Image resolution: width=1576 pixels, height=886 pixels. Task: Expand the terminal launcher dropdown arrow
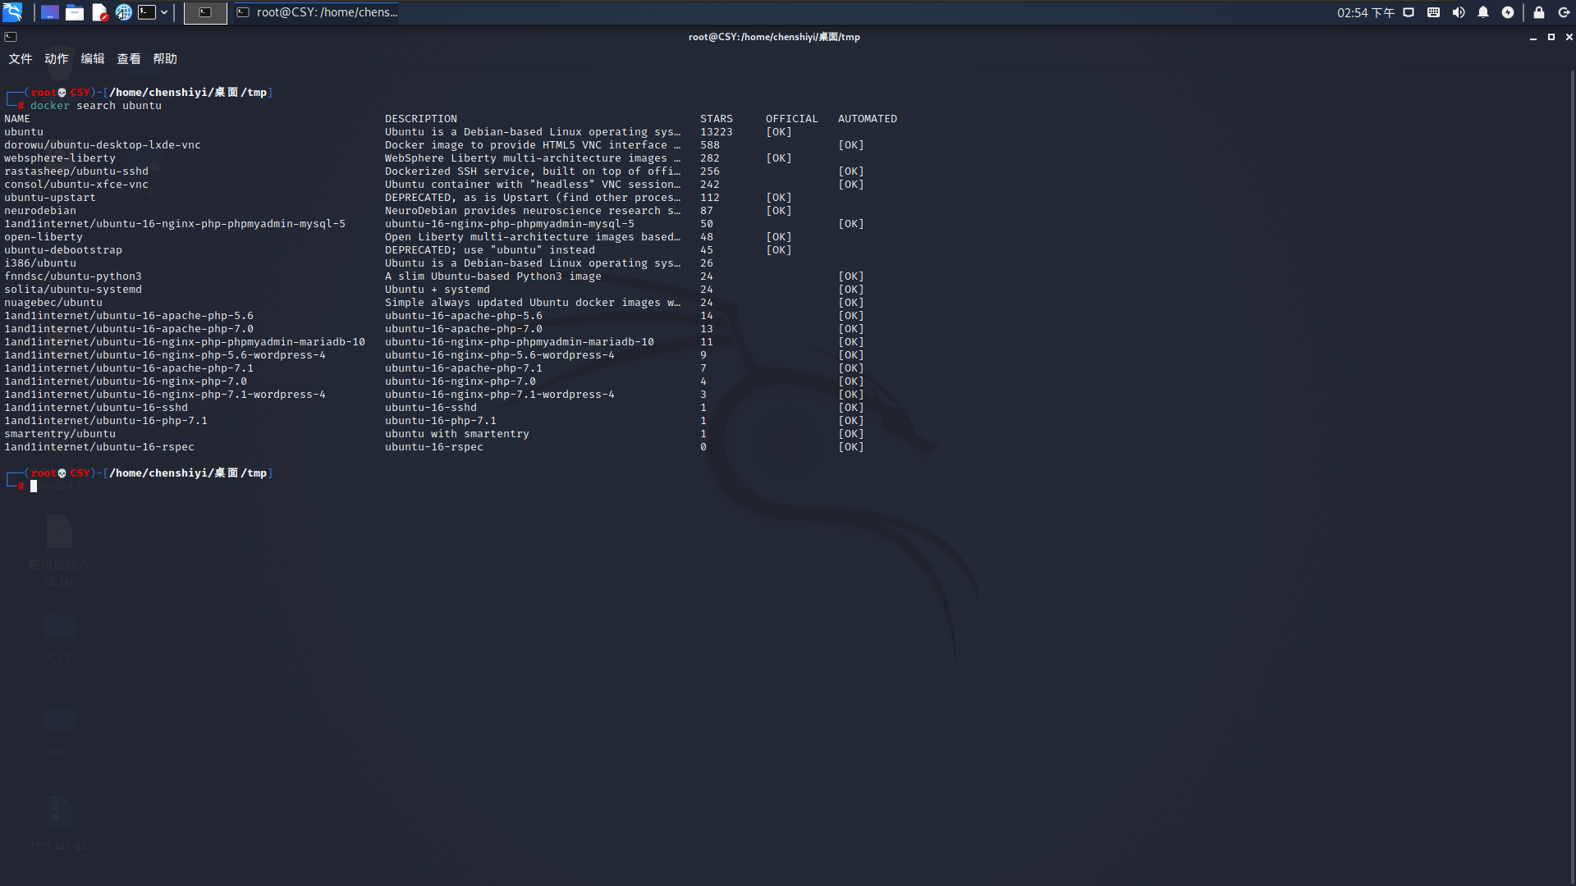click(164, 12)
